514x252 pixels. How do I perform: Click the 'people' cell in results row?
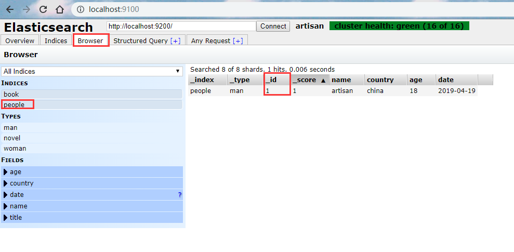(207, 91)
